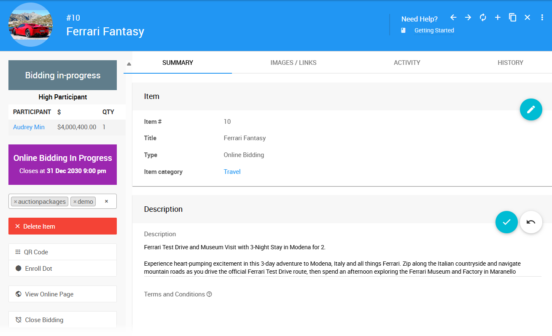Remove the demo tag
552x336 pixels.
(x=75, y=202)
